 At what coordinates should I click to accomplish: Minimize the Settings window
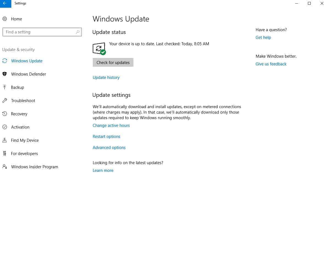[x=296, y=3]
